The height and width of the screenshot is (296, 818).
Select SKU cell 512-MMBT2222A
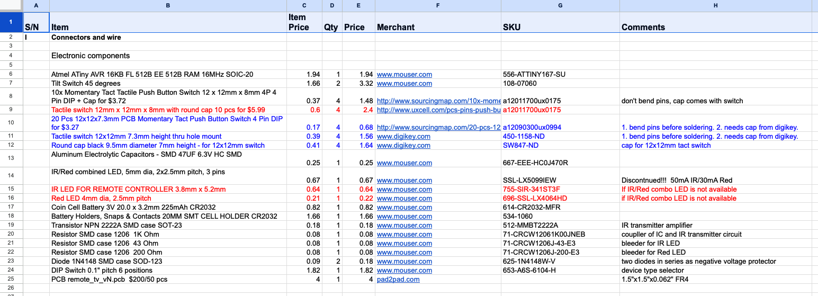pyautogui.click(x=560, y=226)
